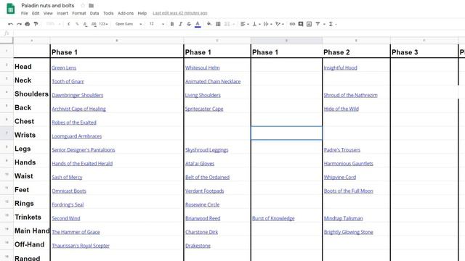465x261 pixels.
Task: Select the Phase 2 header cell
Action: pyautogui.click(x=356, y=51)
